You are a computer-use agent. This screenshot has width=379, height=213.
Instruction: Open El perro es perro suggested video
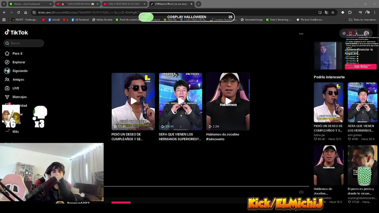[362, 165]
